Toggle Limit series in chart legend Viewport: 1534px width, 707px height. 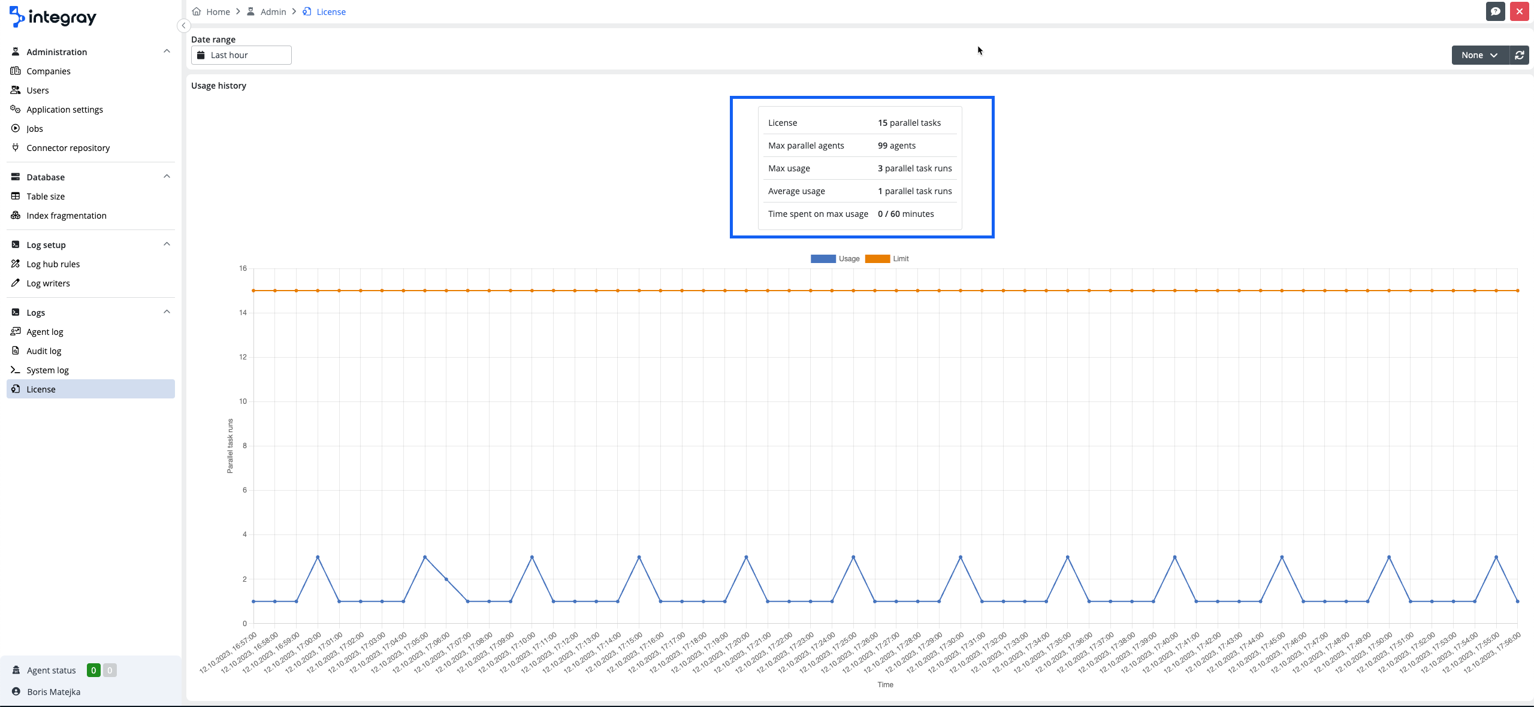[x=901, y=259]
